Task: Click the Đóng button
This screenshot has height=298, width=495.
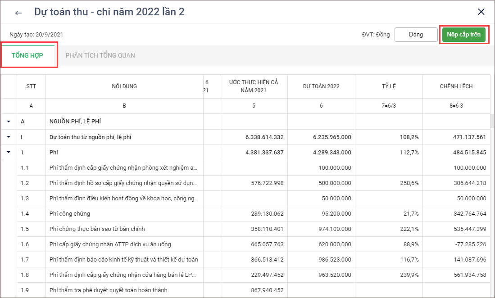Action: coord(416,35)
